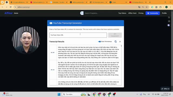Viewport: 173px width, 97px height.
Task: Click the zoom magnifier icon in the address bar
Action: [x=143, y=7]
